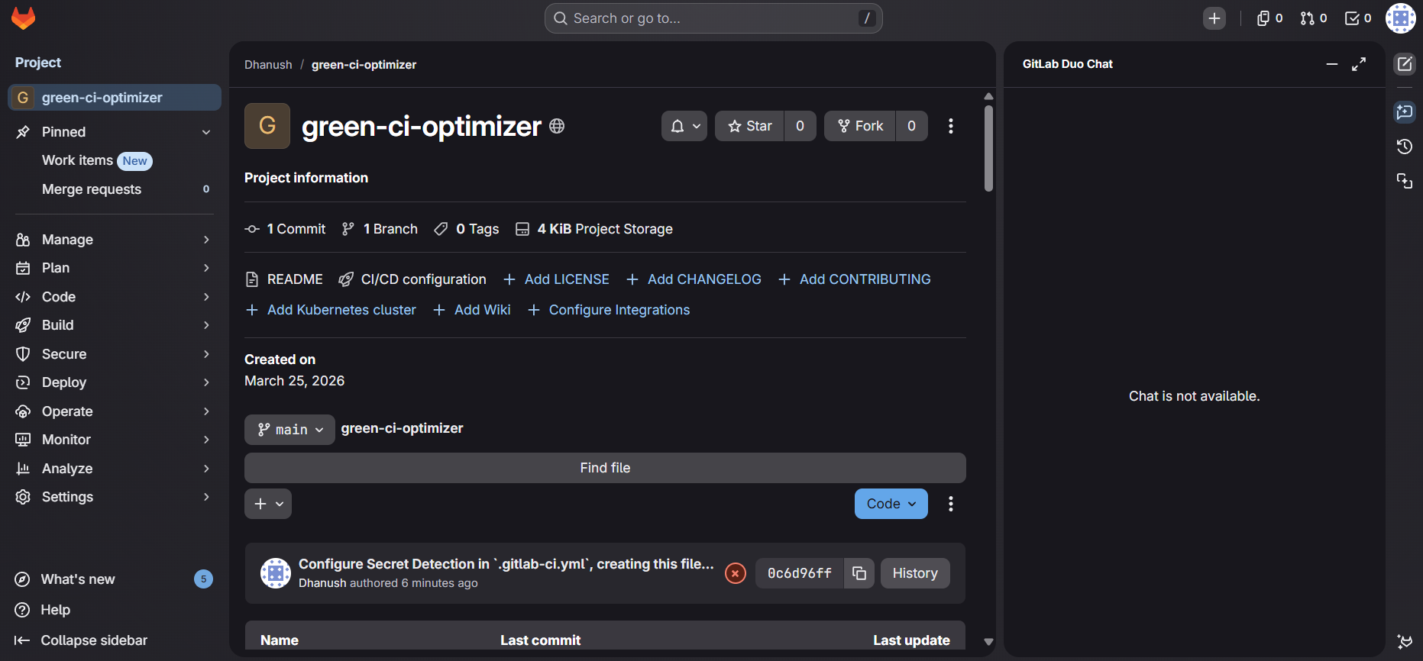Open the Code clone dropdown

click(891, 504)
